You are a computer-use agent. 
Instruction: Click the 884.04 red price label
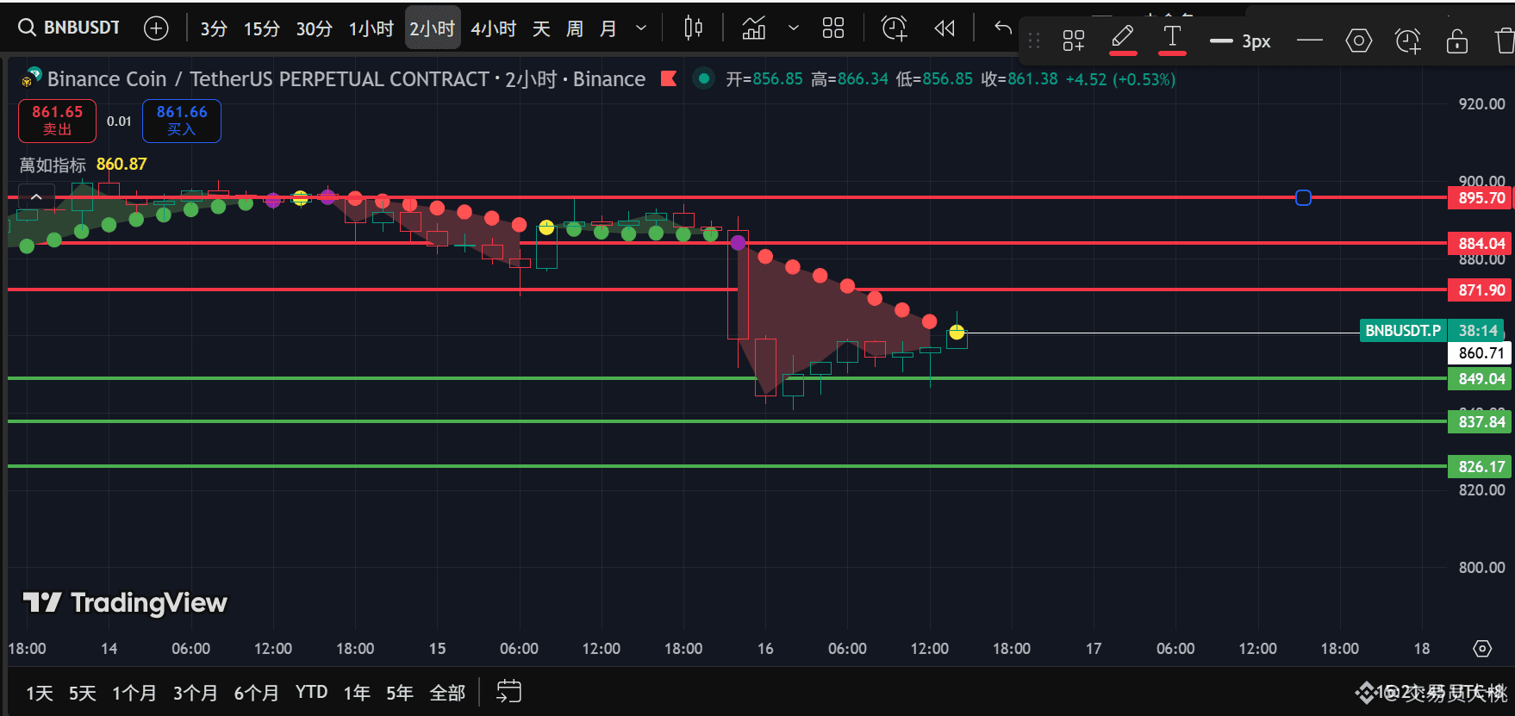(1481, 244)
